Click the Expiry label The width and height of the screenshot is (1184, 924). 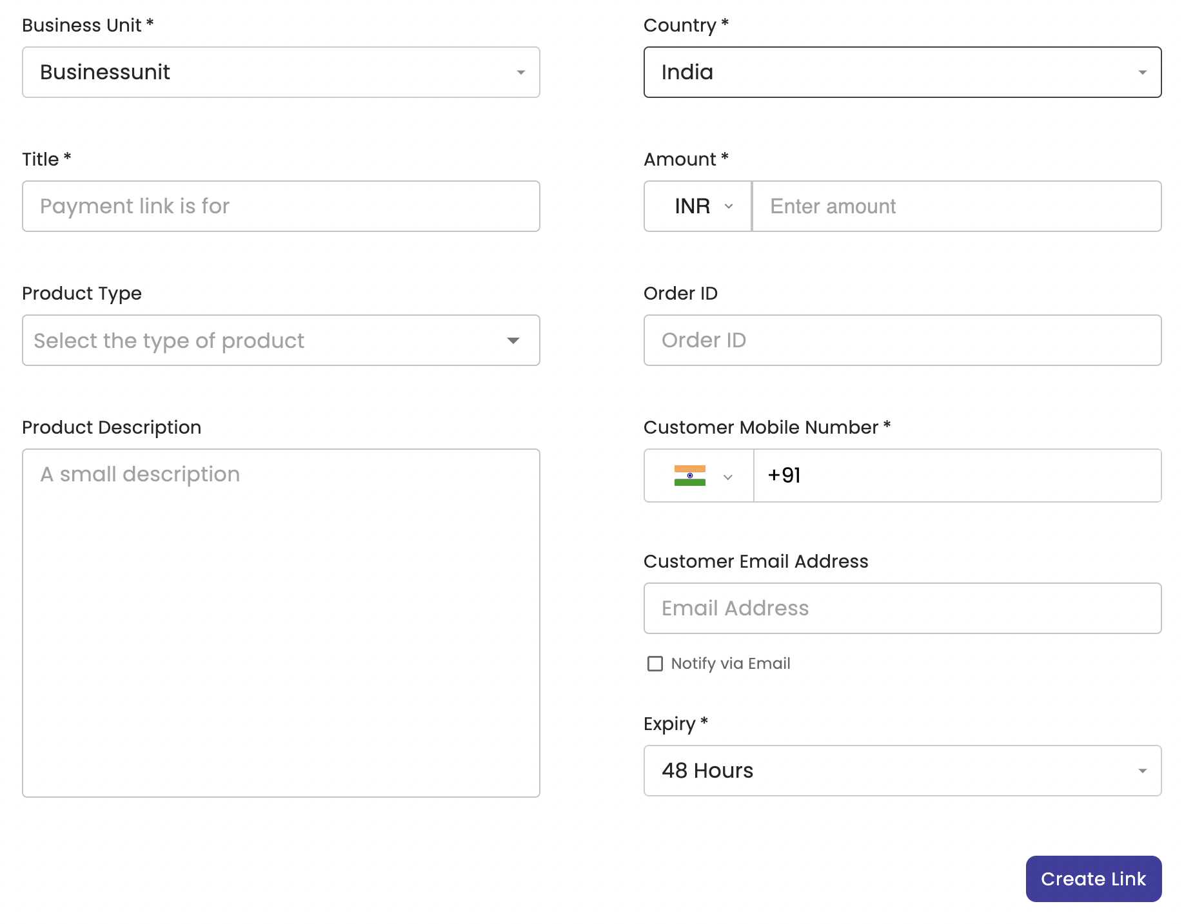[676, 724]
